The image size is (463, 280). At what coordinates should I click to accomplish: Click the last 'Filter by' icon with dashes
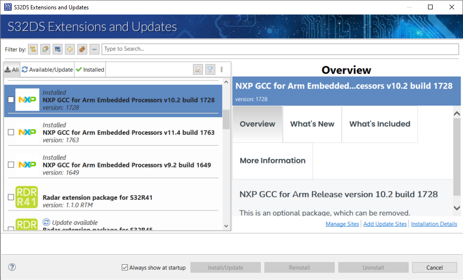click(94, 49)
